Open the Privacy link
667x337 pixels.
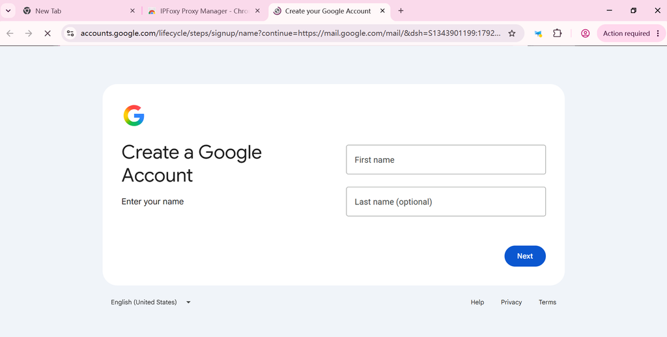[x=511, y=302]
